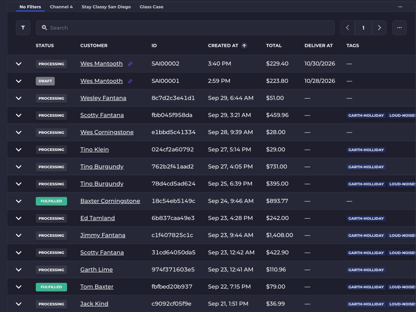This screenshot has height=312, width=416.
Task: Open customer Baxter Corningstone link
Action: click(x=110, y=201)
